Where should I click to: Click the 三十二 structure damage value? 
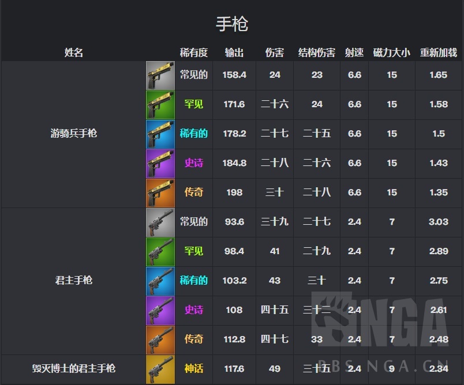click(317, 309)
